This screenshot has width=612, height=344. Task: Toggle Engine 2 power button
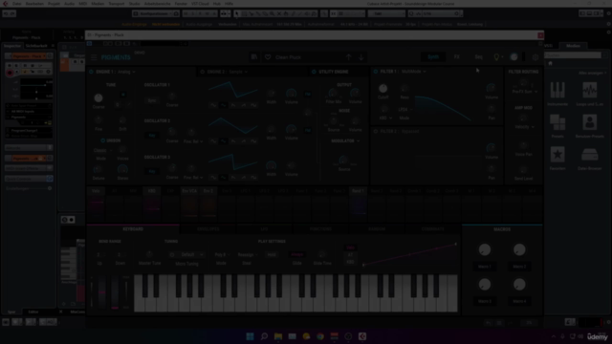pyautogui.click(x=202, y=72)
